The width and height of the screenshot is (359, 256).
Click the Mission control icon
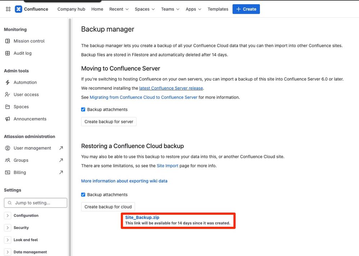click(8, 41)
